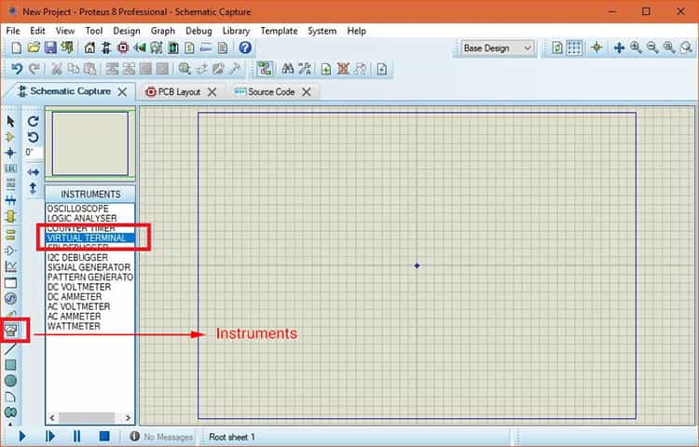
Task: Redraw the display with the refresh icon
Action: click(x=557, y=47)
